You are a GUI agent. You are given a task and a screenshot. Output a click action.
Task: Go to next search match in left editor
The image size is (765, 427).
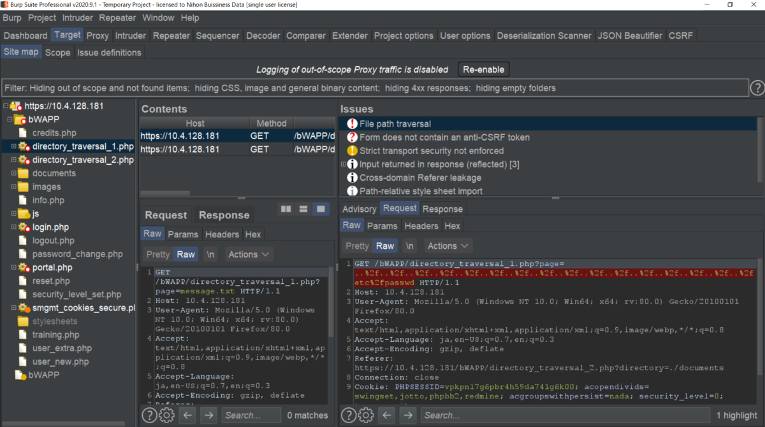208,416
